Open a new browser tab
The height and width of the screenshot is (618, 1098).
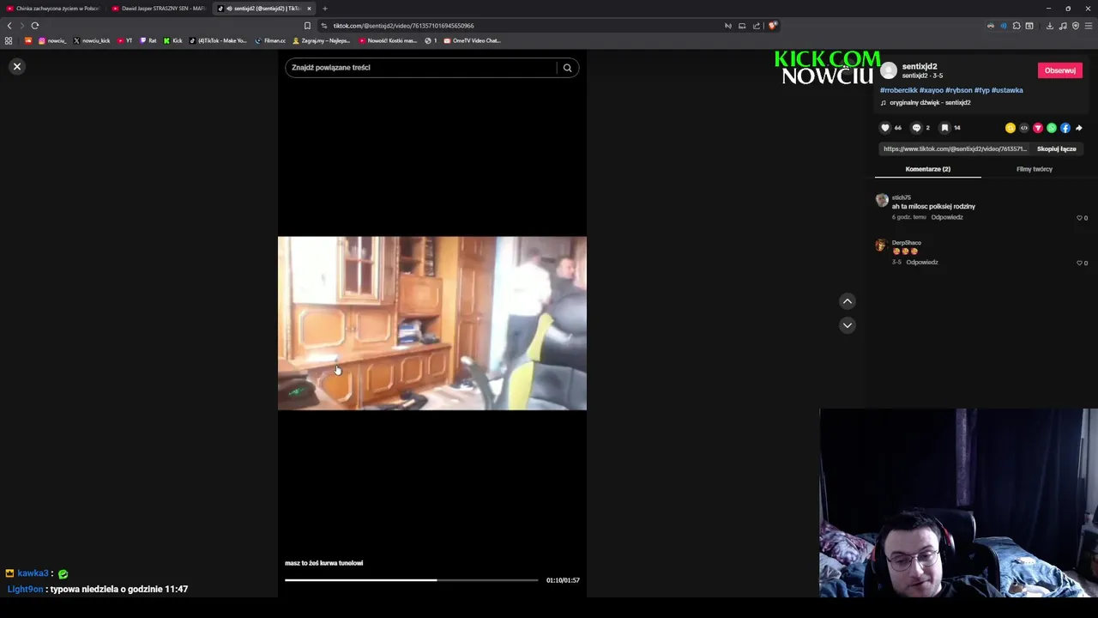[x=325, y=9]
